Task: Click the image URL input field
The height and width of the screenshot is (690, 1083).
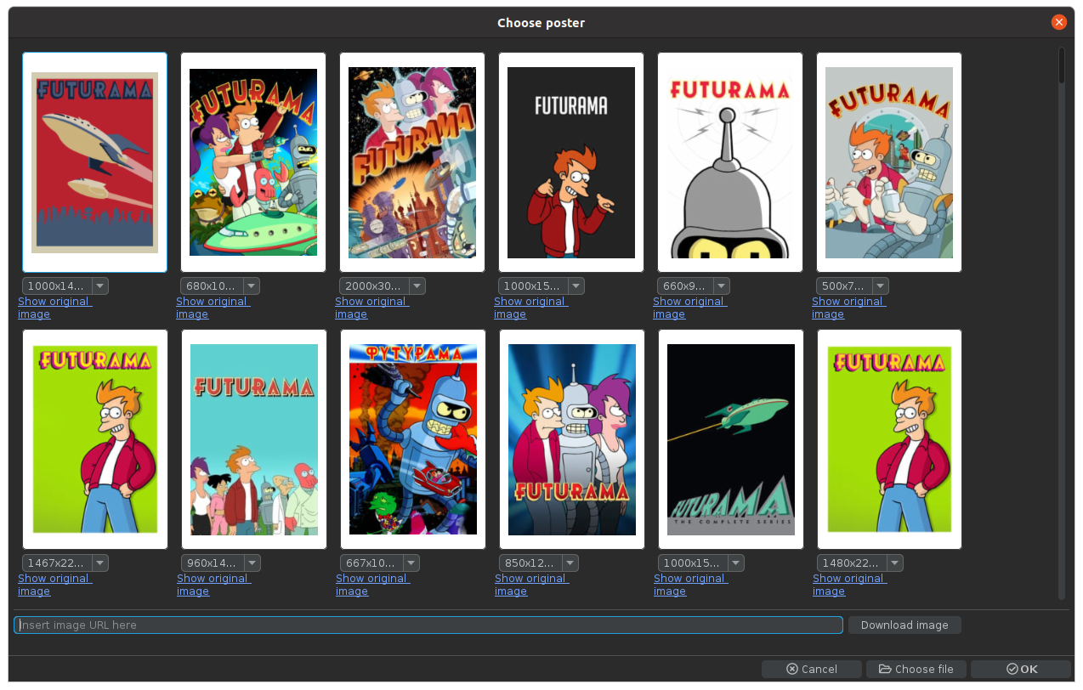Action: (x=428, y=625)
